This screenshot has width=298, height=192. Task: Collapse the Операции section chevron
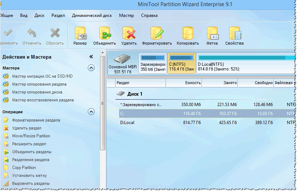[91, 112]
